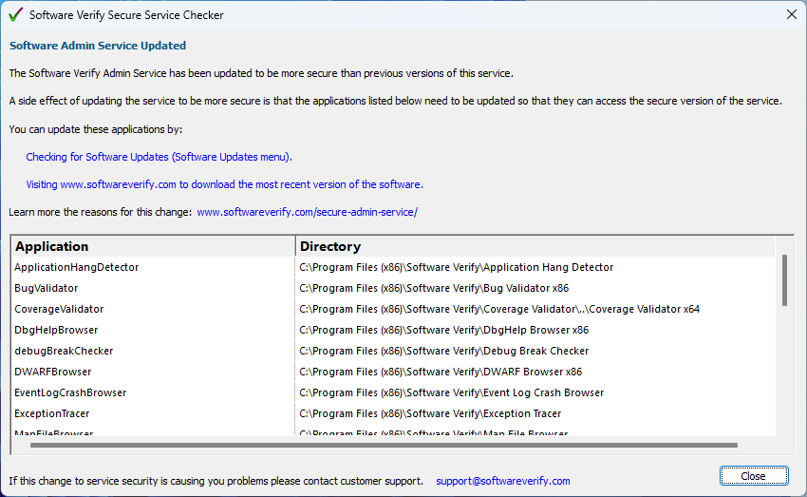
Task: Select the BugValidator application row
Action: click(x=394, y=288)
